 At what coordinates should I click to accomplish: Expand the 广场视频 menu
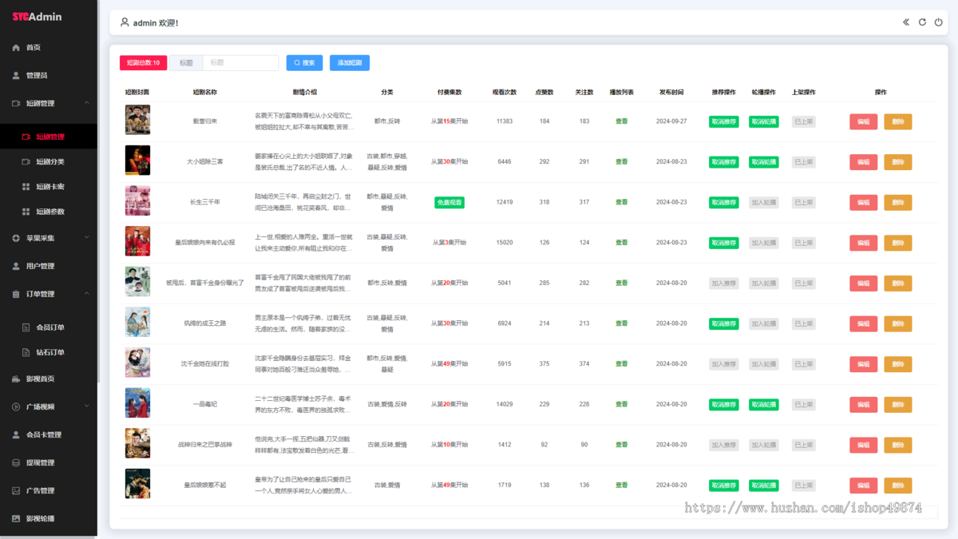coord(49,406)
